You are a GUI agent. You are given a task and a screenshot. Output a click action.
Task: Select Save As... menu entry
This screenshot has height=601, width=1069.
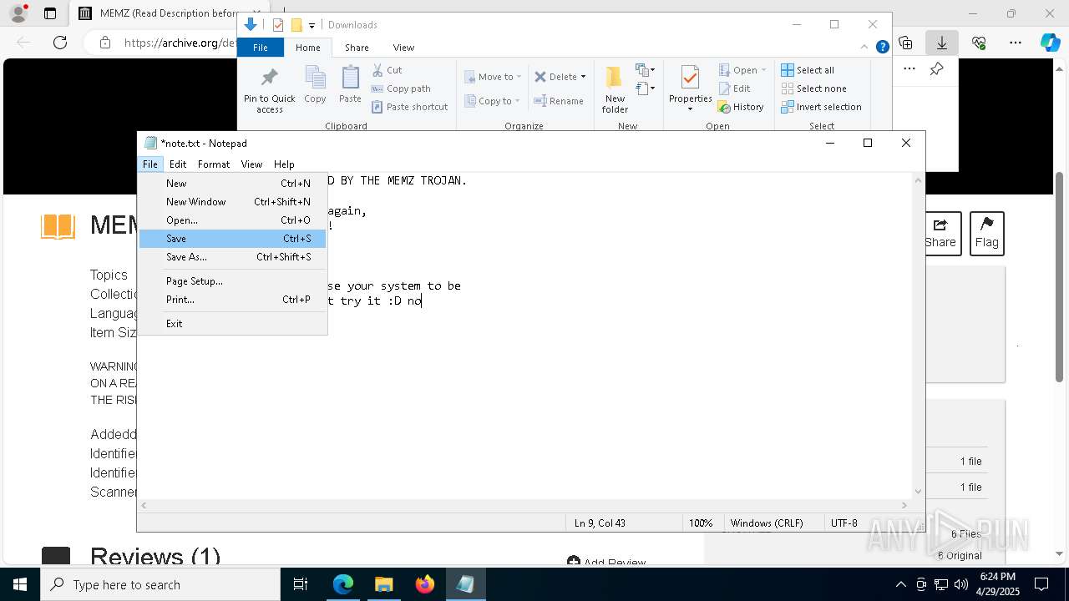pos(232,257)
